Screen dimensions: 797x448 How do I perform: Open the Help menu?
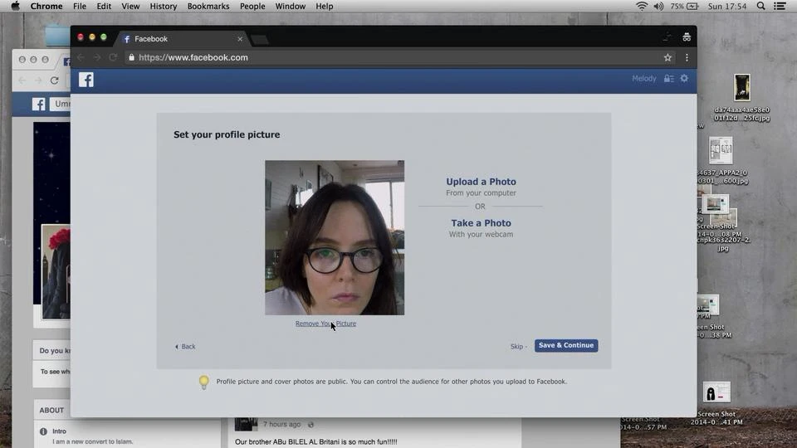point(325,6)
